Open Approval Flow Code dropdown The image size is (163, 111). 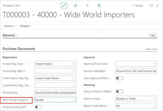click(136, 64)
